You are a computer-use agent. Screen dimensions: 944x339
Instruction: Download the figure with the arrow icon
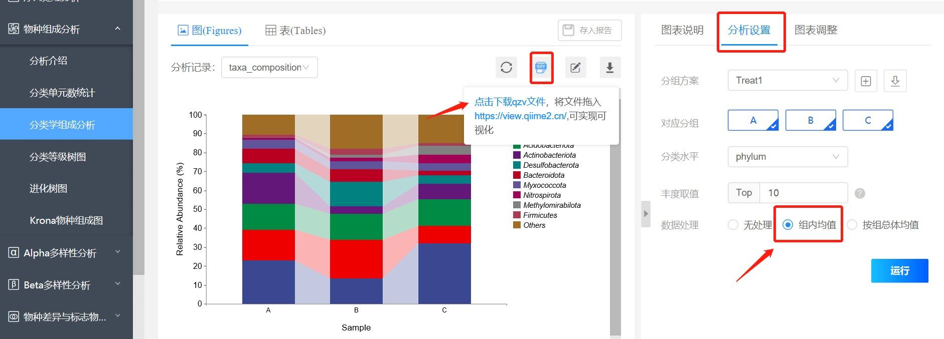click(610, 68)
